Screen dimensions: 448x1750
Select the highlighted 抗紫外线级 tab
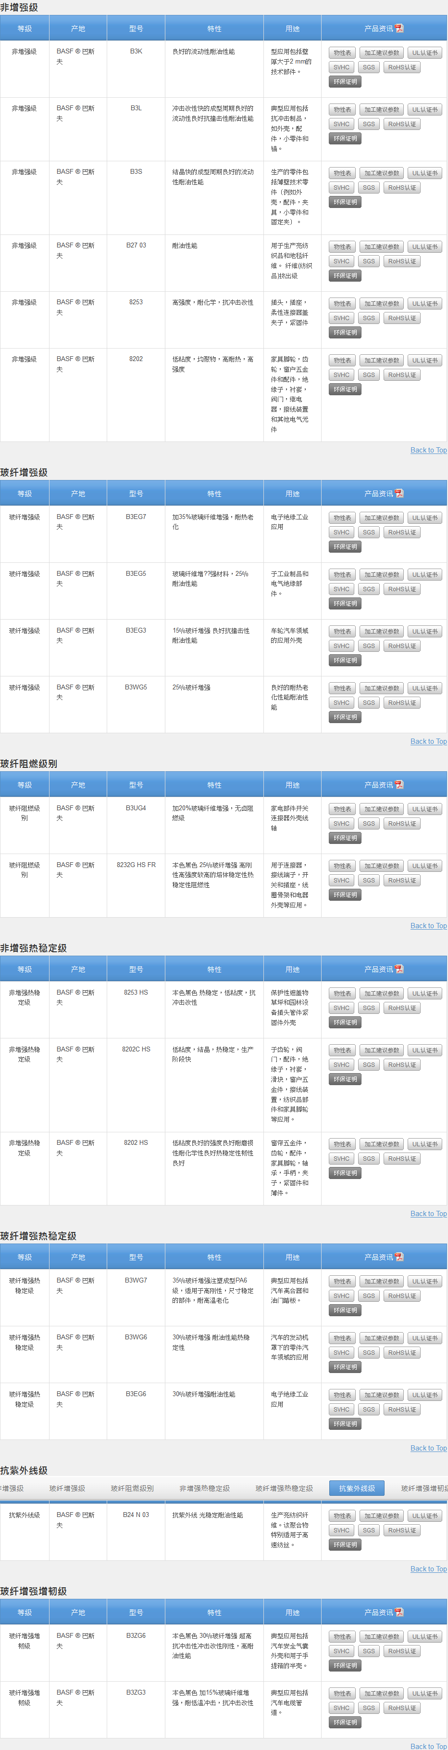click(356, 1489)
